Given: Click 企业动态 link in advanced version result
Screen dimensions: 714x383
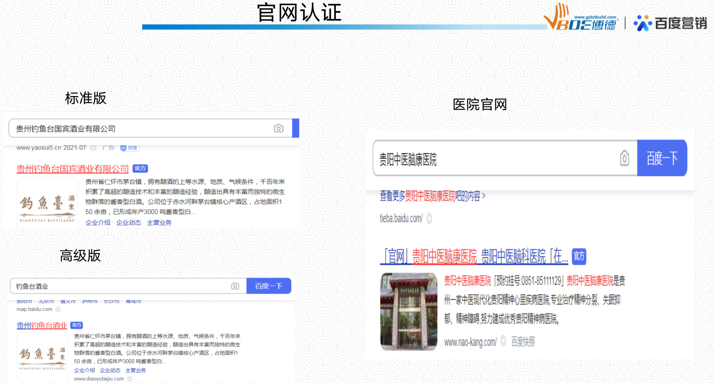Looking at the screenshot, I should tap(110, 370).
